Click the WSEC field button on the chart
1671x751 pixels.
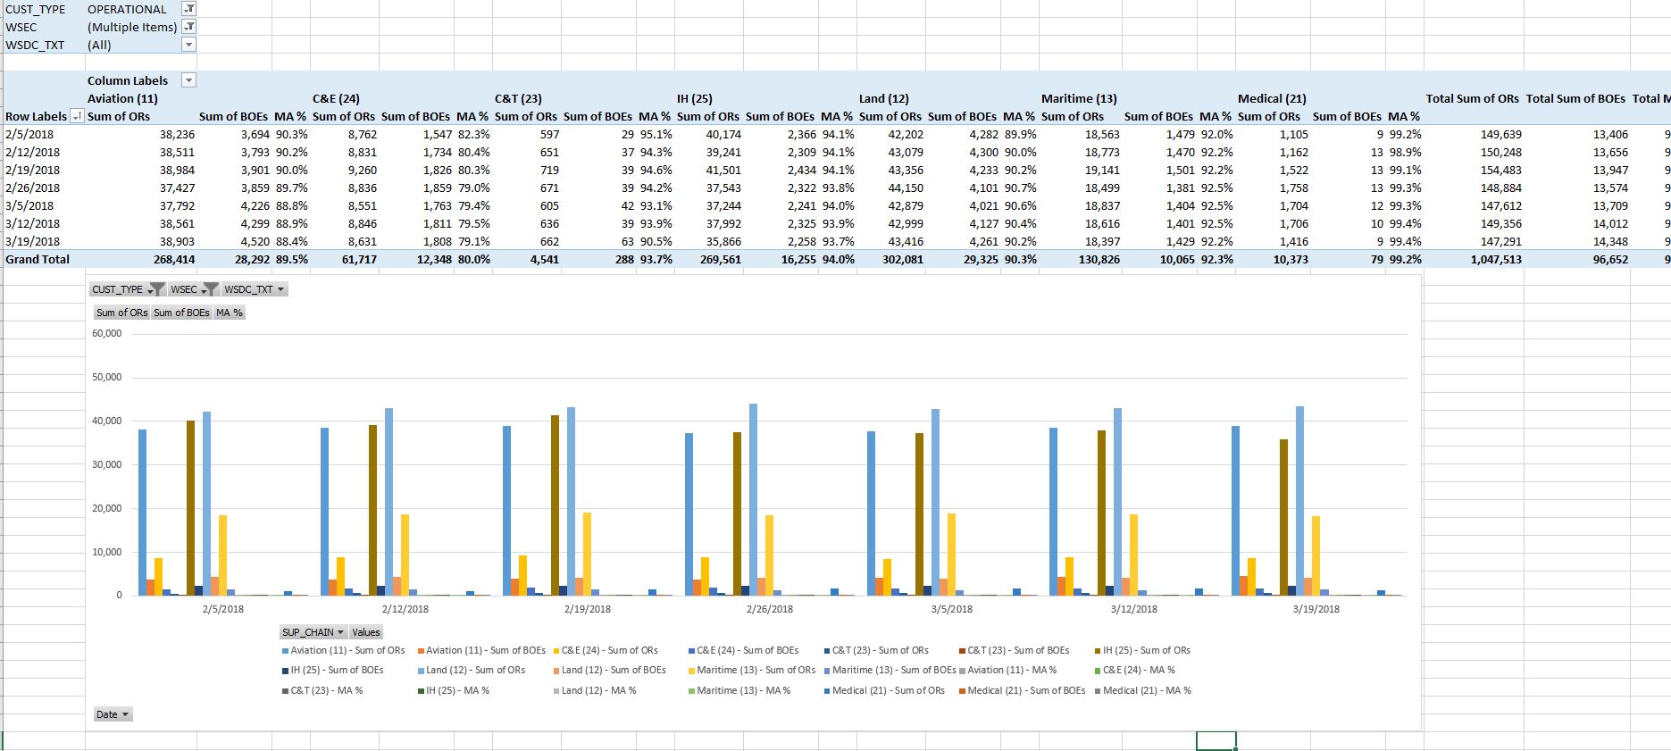click(x=193, y=289)
